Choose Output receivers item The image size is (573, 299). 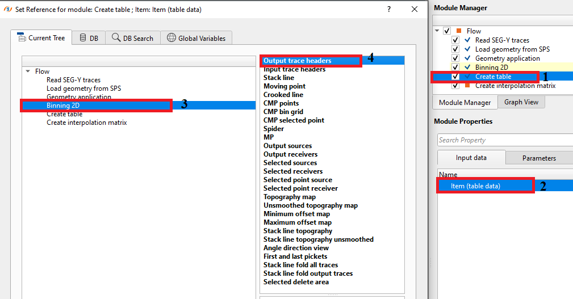pyautogui.click(x=291, y=154)
